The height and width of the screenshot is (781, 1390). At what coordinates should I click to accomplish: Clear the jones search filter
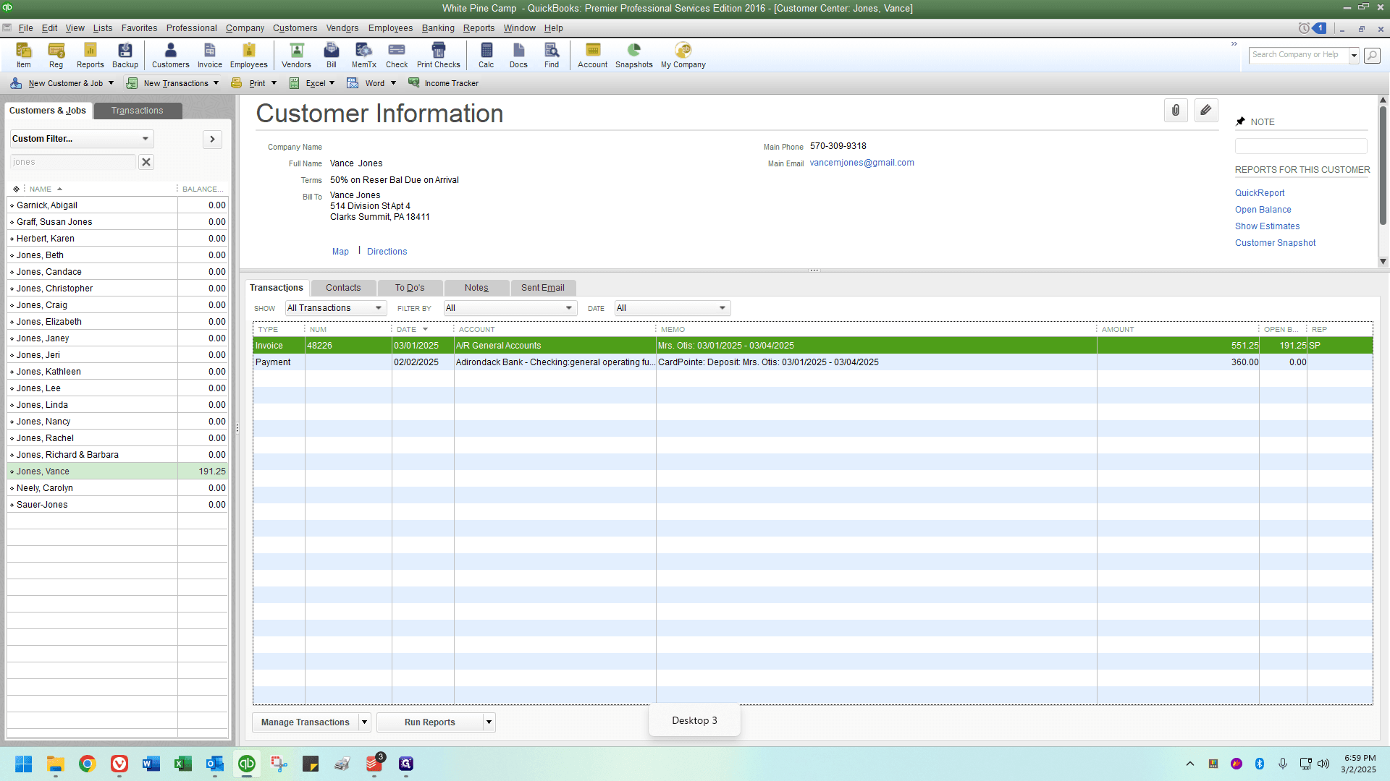click(x=146, y=162)
